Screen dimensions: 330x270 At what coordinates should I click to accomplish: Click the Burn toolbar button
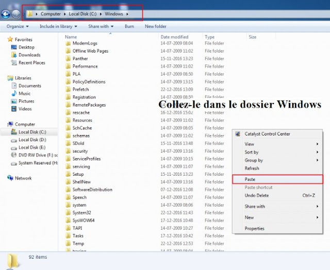[x=129, y=26]
